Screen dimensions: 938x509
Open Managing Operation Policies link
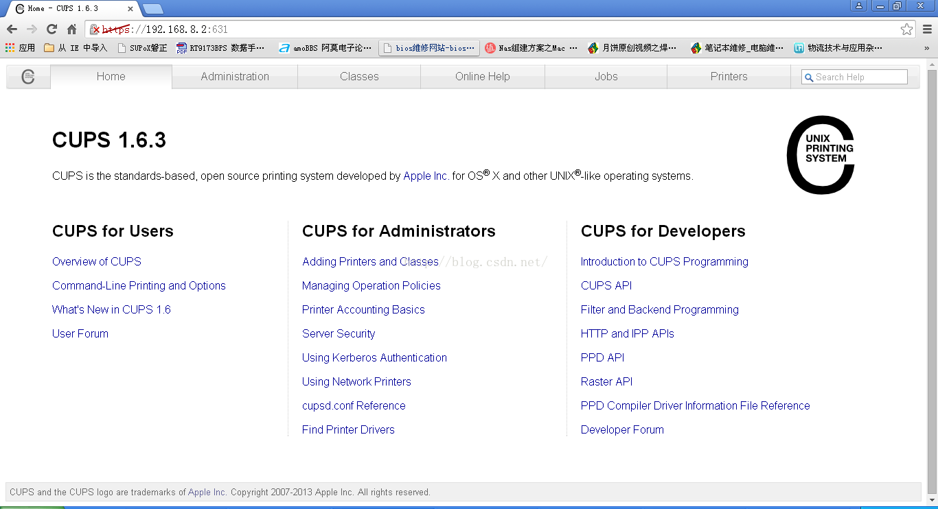pyautogui.click(x=371, y=285)
